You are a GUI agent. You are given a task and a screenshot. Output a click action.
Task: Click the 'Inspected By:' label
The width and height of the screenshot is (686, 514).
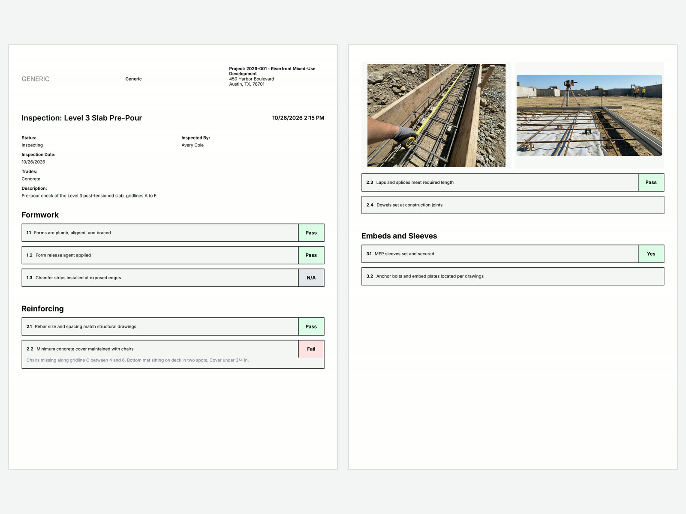pyautogui.click(x=196, y=138)
